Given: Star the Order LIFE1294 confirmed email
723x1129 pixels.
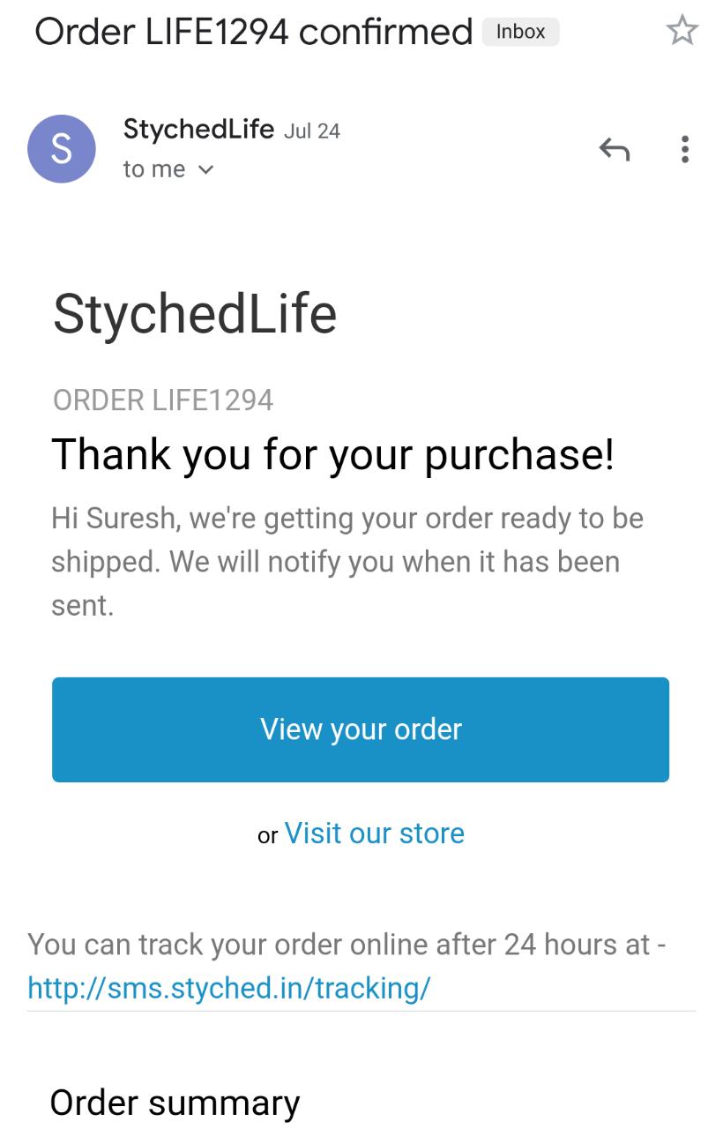Looking at the screenshot, I should (x=682, y=32).
